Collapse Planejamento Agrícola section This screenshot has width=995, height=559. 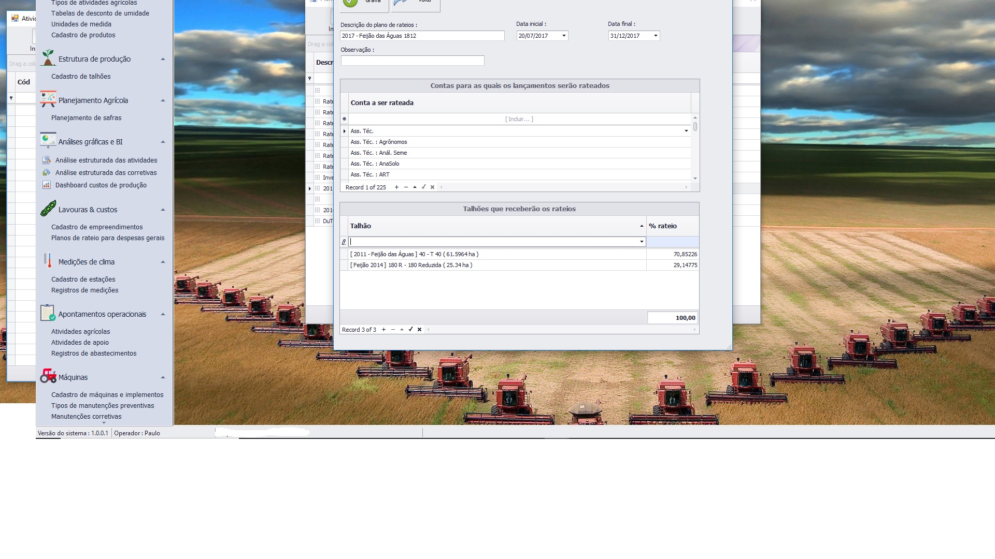[163, 100]
